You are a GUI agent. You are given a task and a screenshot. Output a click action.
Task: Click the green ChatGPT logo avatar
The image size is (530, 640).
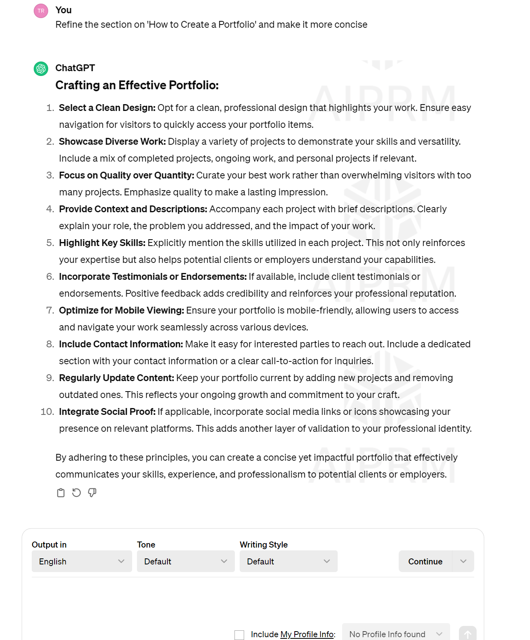[x=41, y=69]
